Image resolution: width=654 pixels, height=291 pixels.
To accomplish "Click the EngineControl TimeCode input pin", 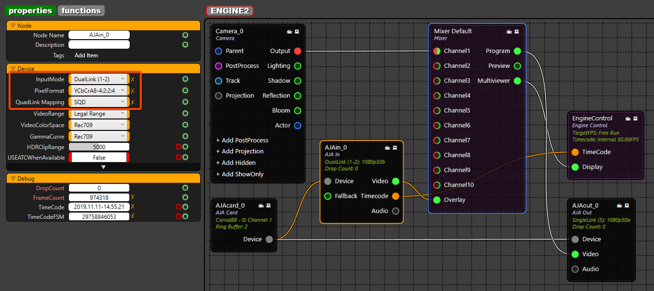I will click(575, 152).
